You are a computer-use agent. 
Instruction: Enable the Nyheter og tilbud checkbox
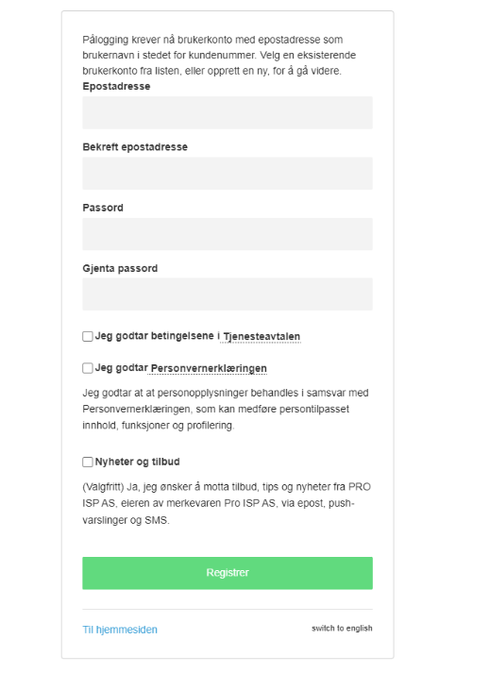pyautogui.click(x=88, y=462)
